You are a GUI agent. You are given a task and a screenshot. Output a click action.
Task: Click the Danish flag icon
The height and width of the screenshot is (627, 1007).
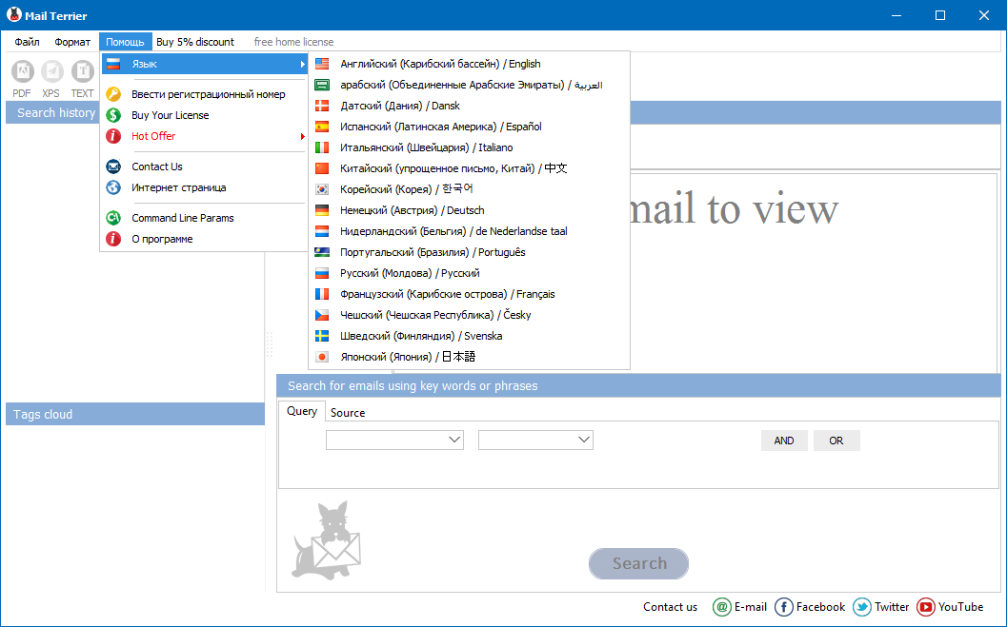[x=322, y=106]
